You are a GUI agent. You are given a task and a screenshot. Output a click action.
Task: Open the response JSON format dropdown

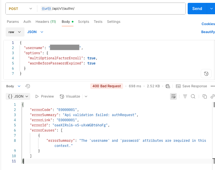18,96
